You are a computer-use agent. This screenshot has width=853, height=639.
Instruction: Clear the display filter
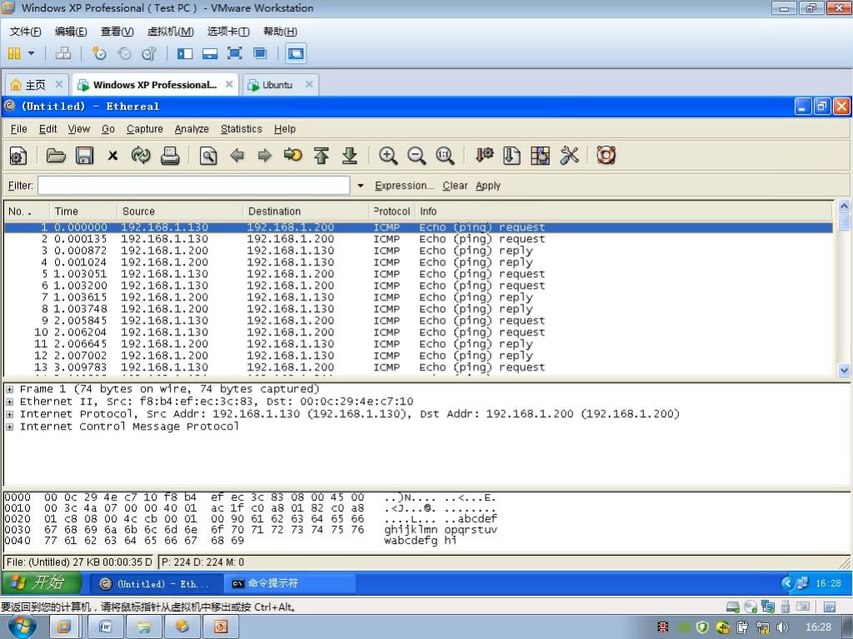pyautogui.click(x=455, y=186)
